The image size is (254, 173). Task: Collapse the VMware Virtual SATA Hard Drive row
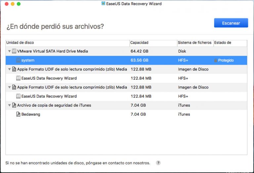[9, 51]
